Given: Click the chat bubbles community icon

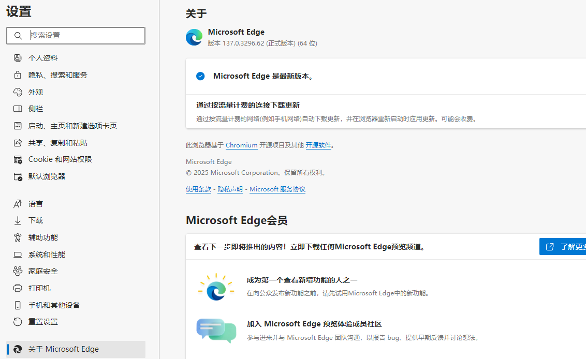Looking at the screenshot, I should tap(216, 331).
